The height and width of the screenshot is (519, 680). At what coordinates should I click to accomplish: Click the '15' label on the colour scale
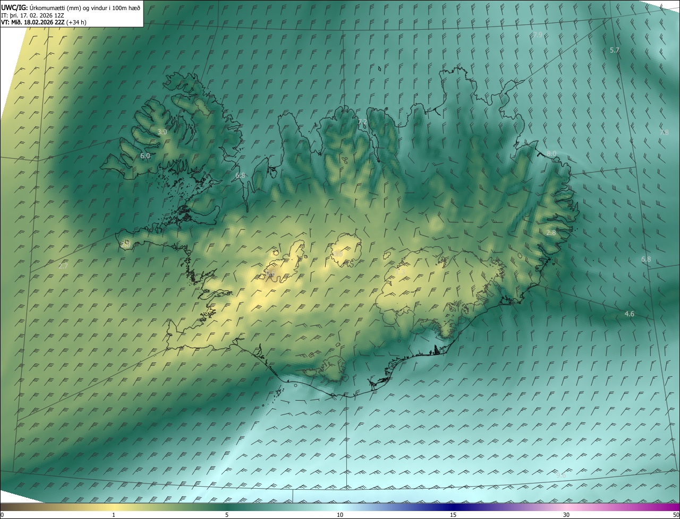coord(453,515)
